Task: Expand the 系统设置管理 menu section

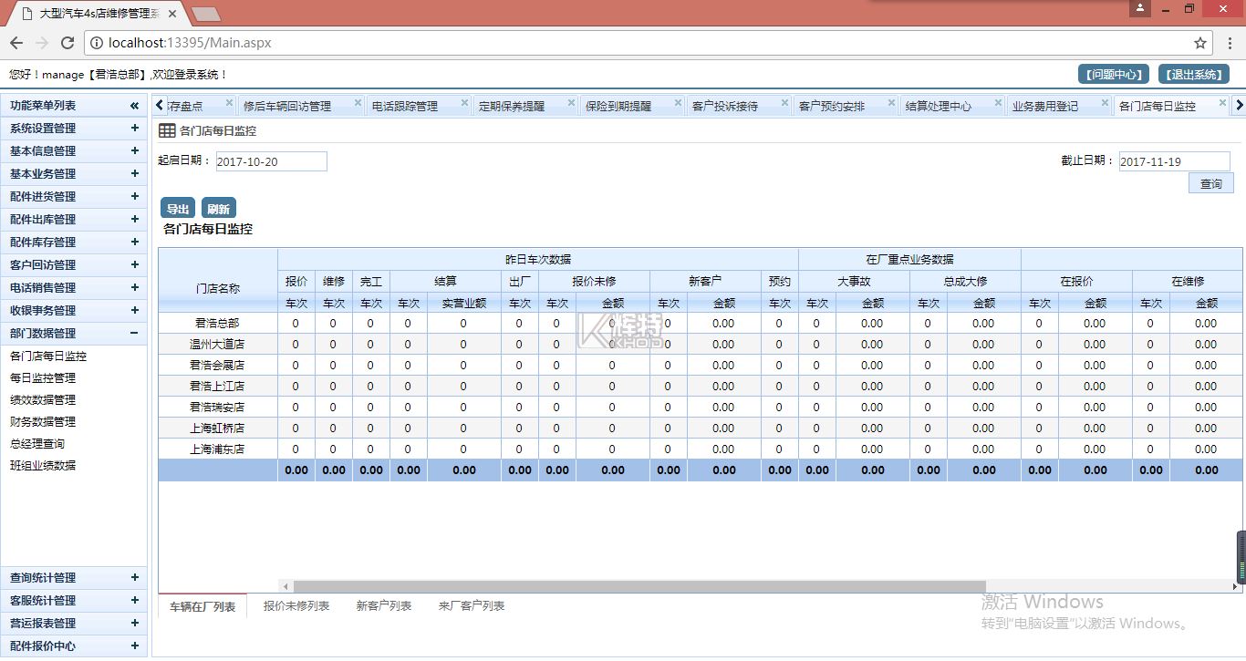Action: click(134, 129)
